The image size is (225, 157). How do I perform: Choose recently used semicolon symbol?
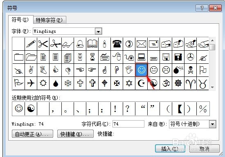pos(92,108)
